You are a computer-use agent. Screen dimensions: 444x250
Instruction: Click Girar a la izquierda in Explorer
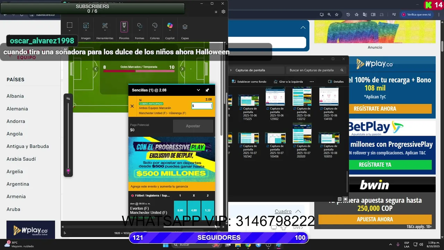(288, 82)
